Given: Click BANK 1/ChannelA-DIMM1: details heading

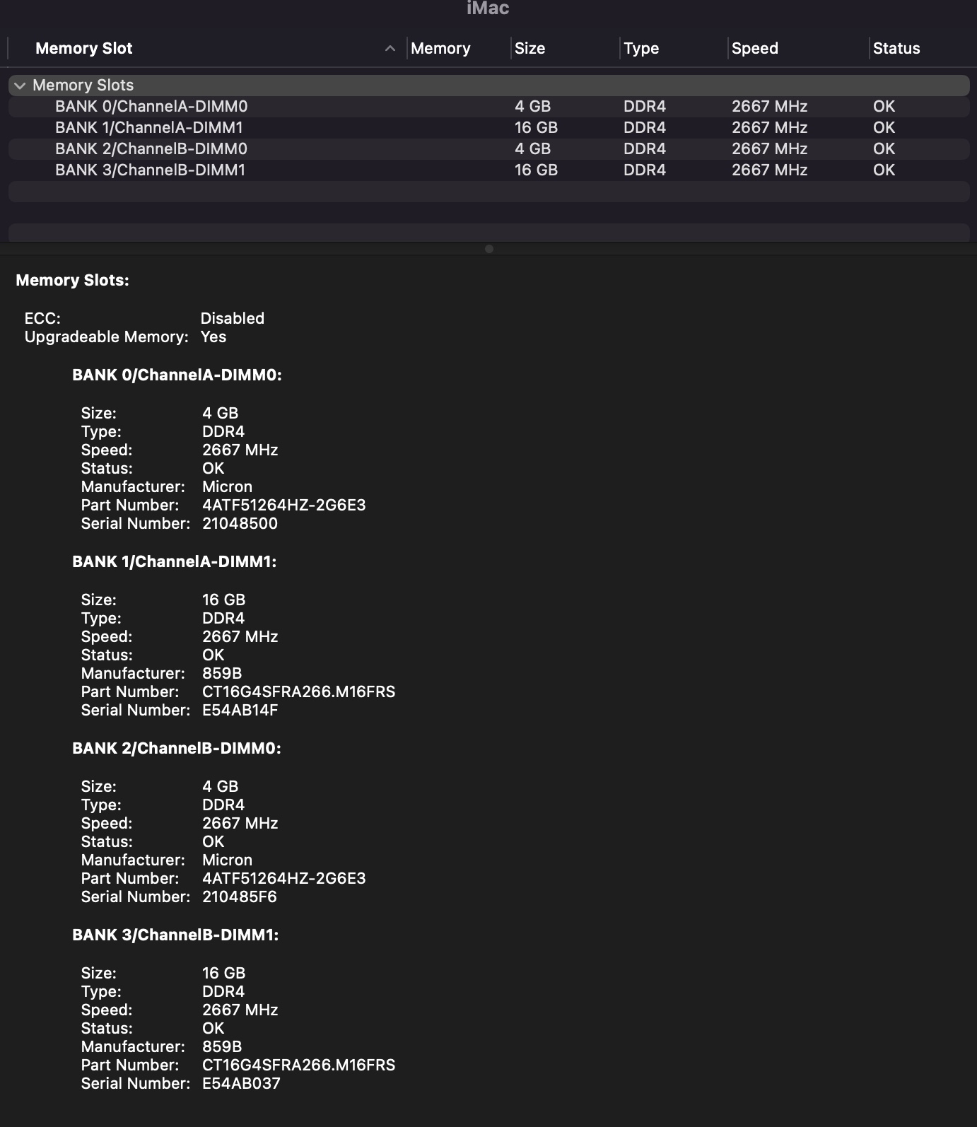Looking at the screenshot, I should point(174,561).
